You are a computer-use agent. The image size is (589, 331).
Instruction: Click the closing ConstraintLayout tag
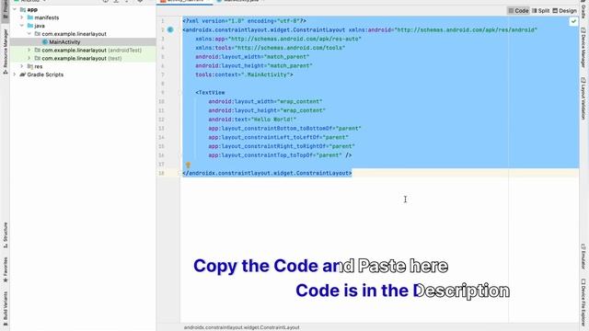(x=267, y=173)
